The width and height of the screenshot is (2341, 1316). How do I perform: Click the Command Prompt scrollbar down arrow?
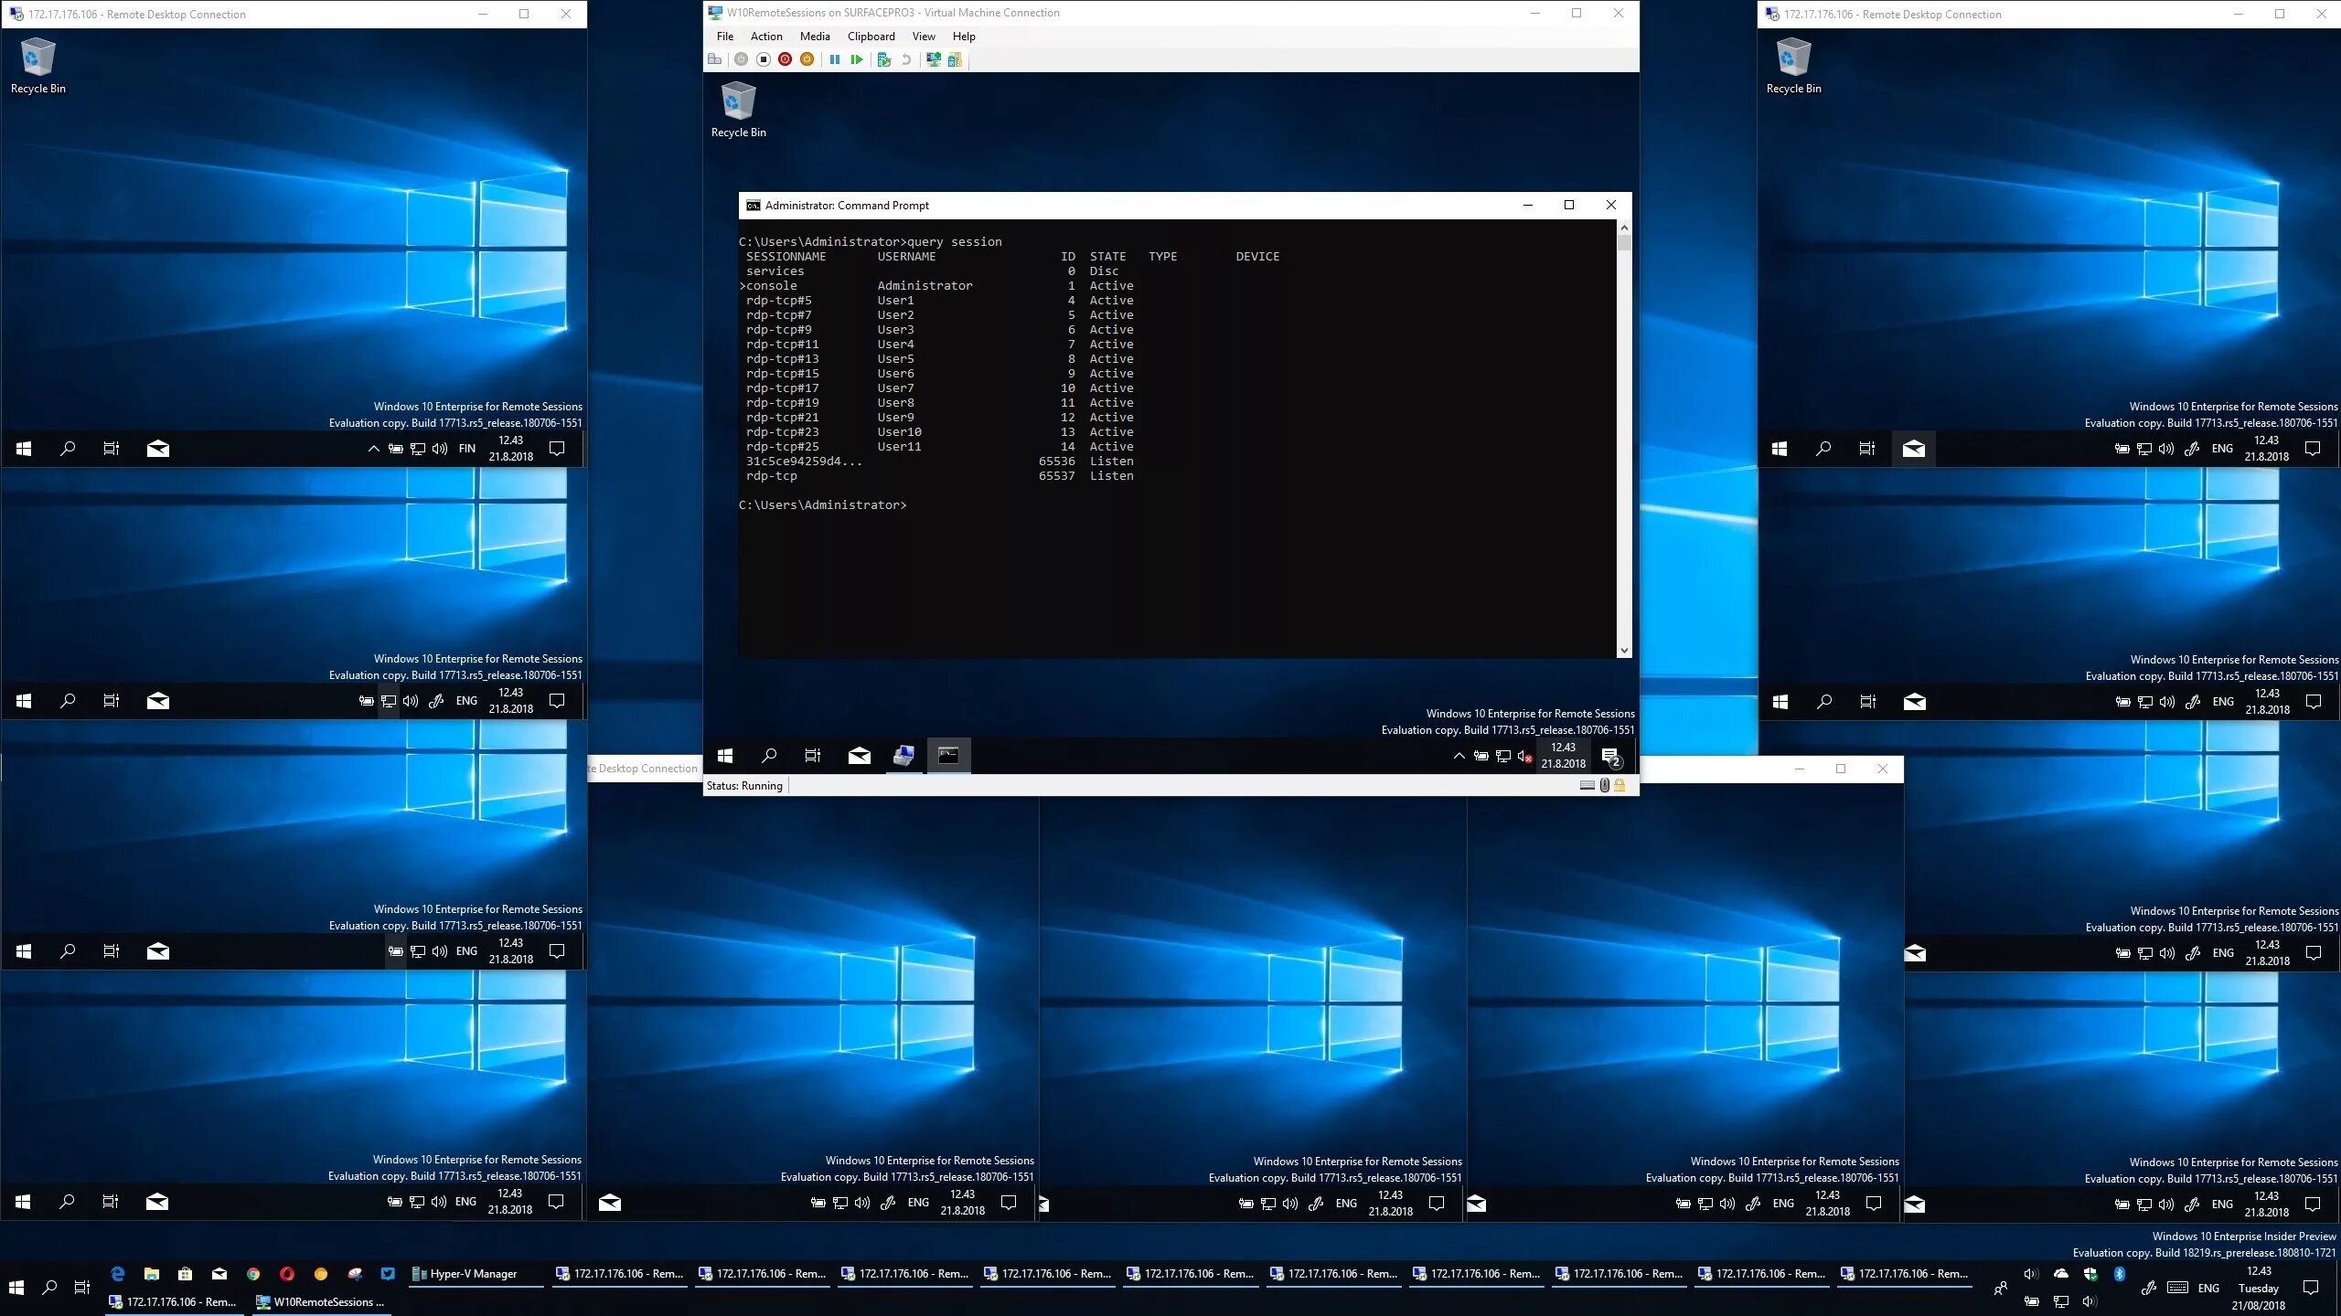click(1624, 651)
